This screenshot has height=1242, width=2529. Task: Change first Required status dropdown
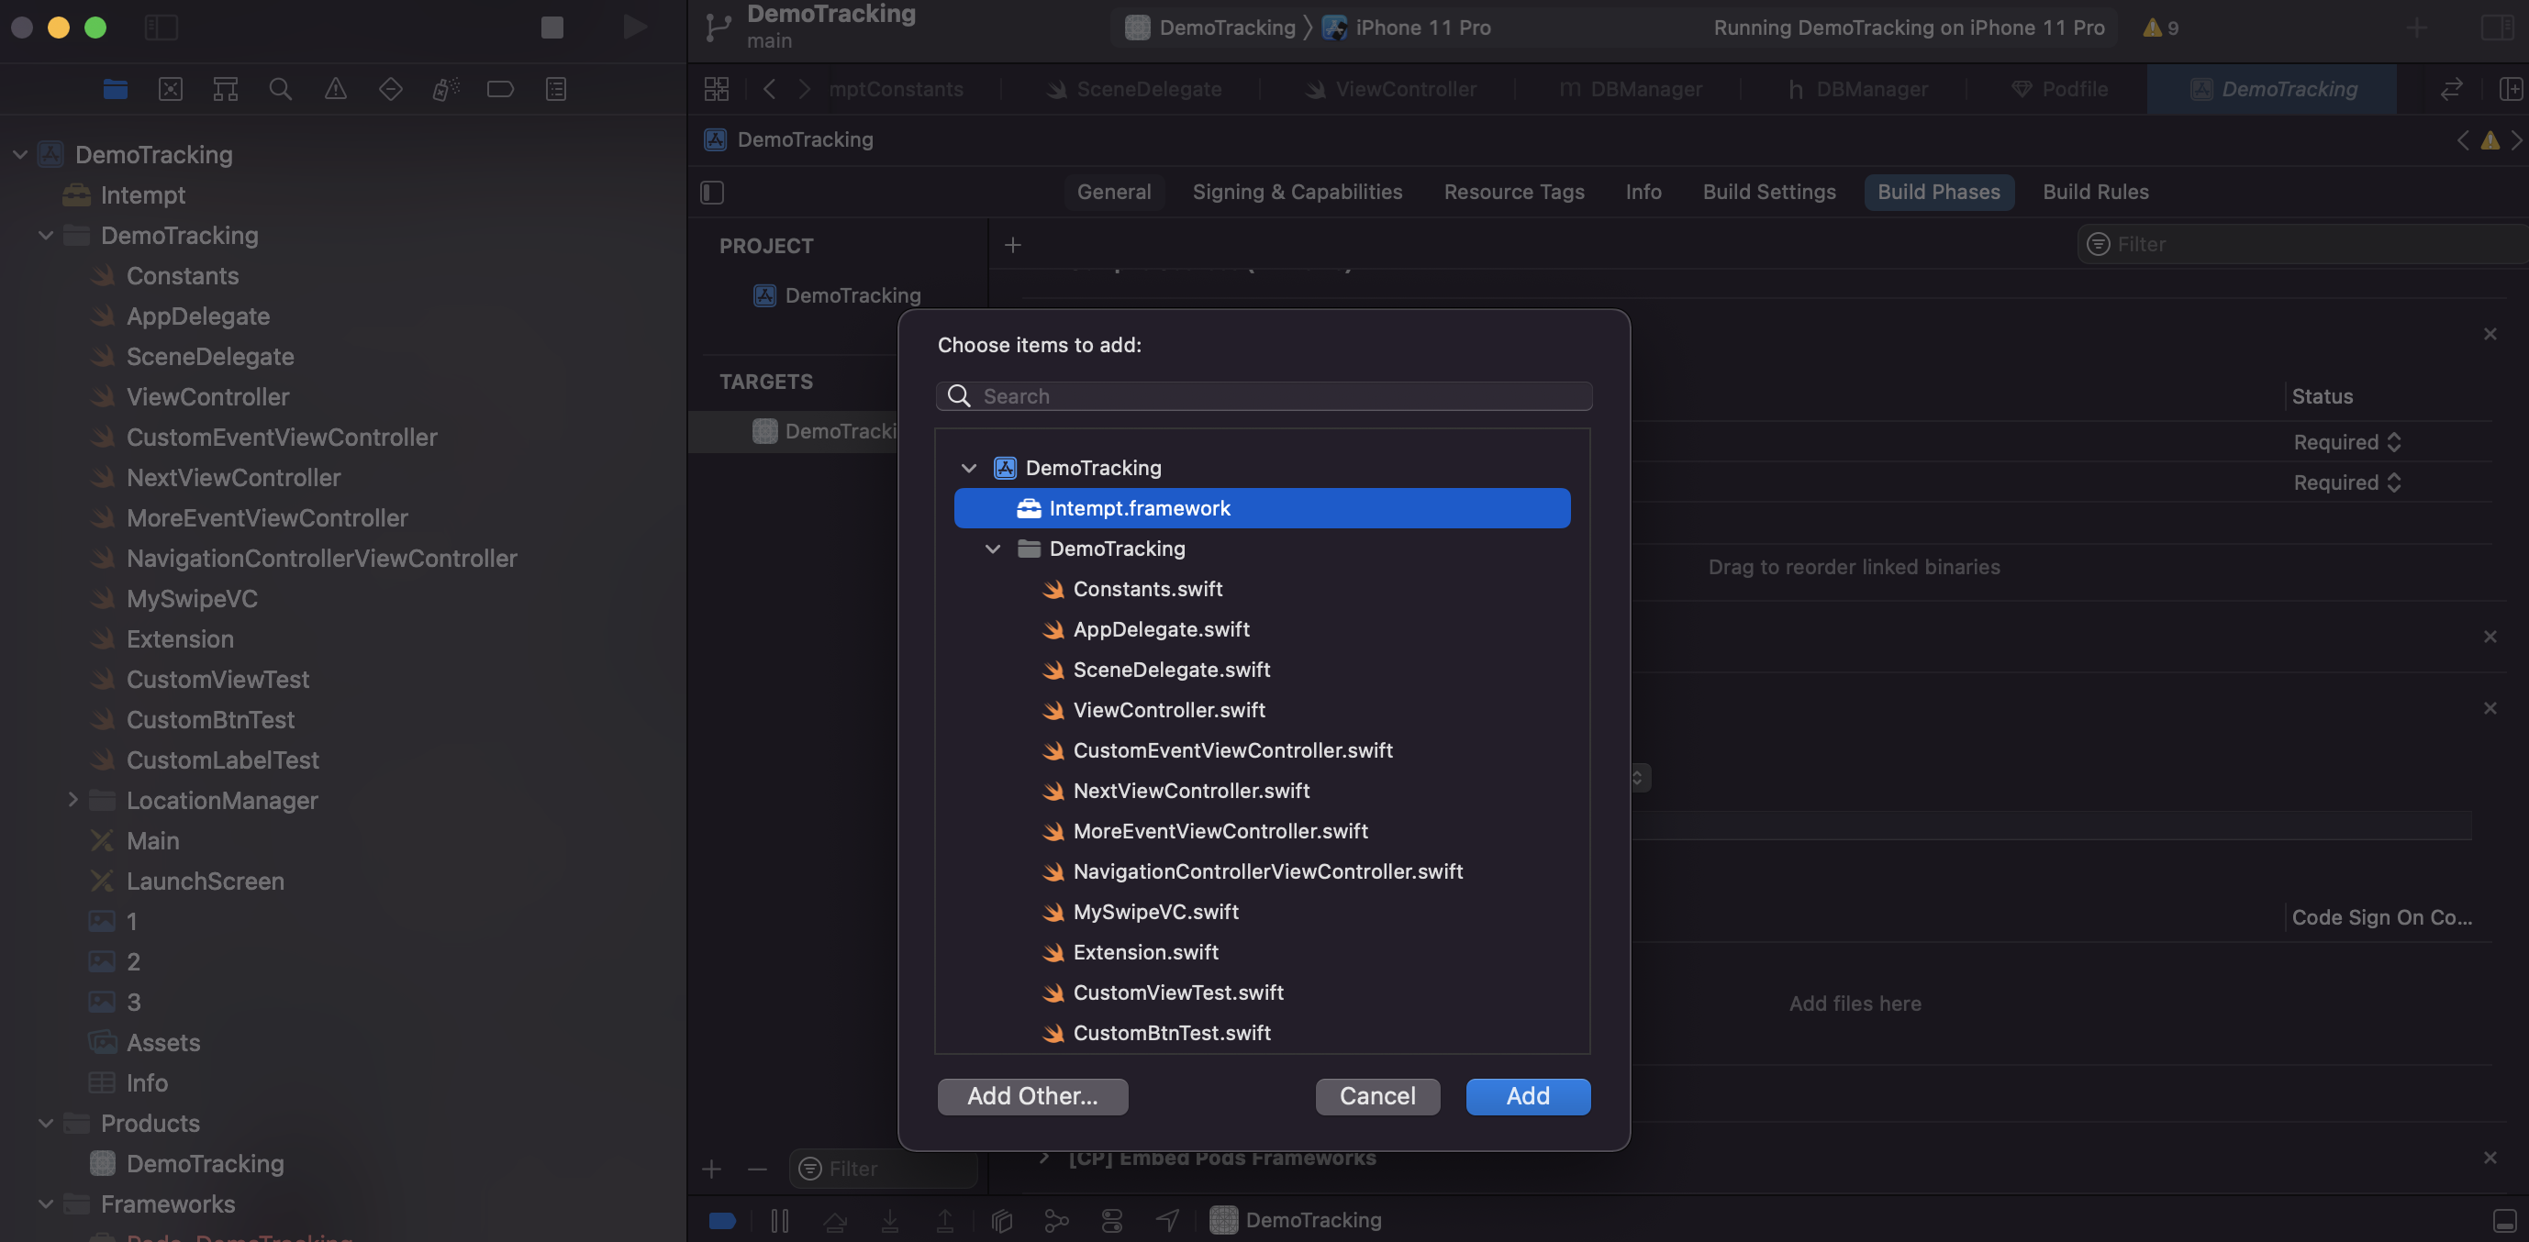pyautogui.click(x=2347, y=442)
